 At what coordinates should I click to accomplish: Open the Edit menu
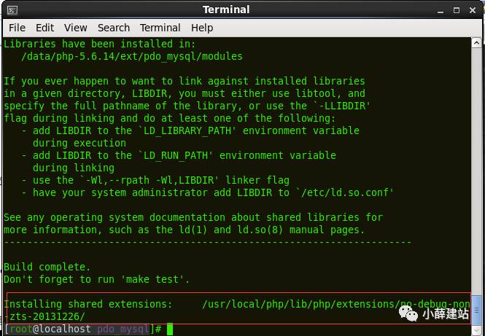44,28
